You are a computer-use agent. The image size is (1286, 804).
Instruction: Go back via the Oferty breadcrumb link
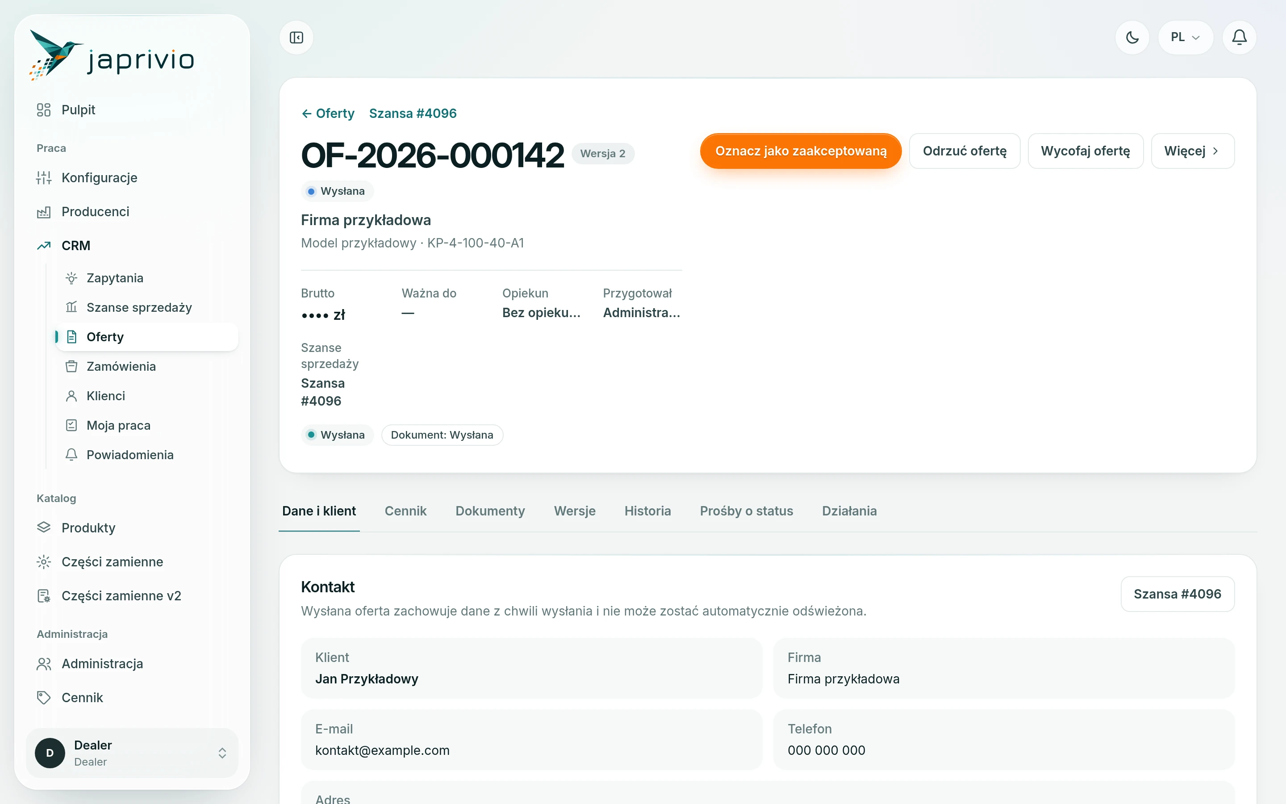pyautogui.click(x=328, y=113)
